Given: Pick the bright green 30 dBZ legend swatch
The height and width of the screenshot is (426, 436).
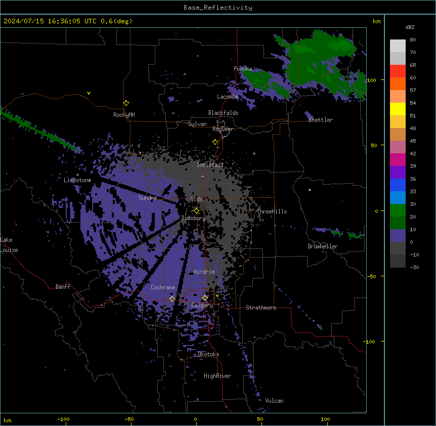Looking at the screenshot, I should point(398,210).
